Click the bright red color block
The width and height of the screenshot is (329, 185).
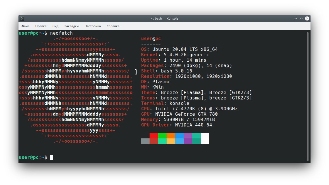click(154, 136)
